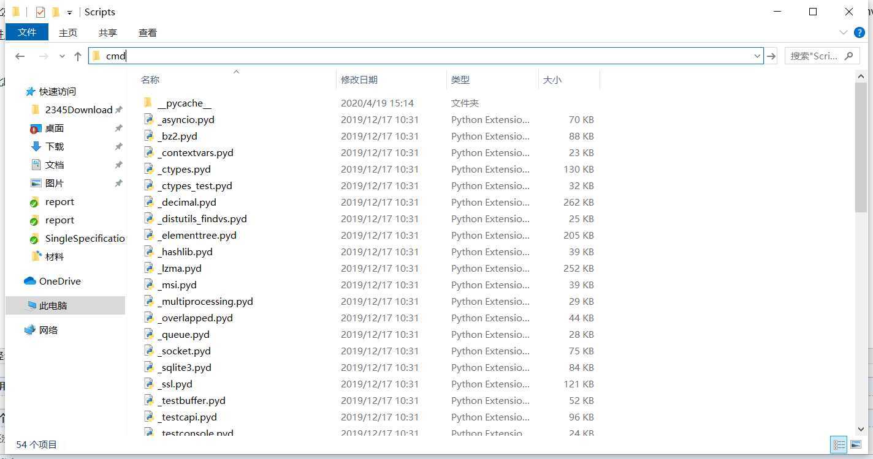Select 此电脑 in the navigation pane
This screenshot has height=459, width=873.
click(x=53, y=305)
